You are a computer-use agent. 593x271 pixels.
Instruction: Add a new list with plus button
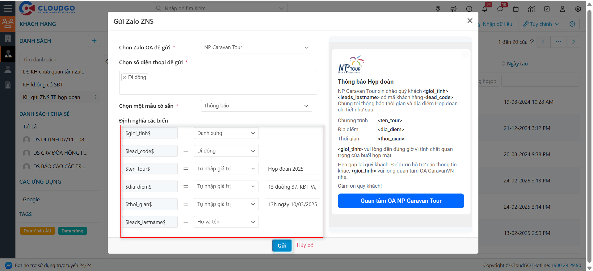pos(94,41)
